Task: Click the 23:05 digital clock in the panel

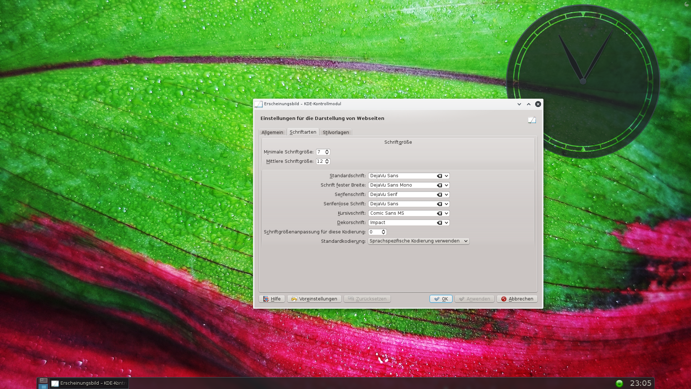Action: pos(641,383)
